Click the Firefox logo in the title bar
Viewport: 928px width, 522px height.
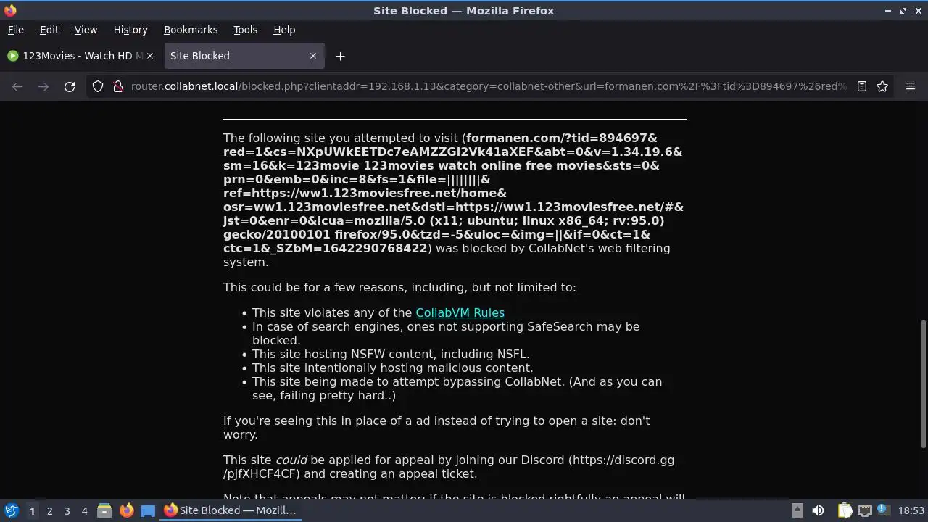pyautogui.click(x=9, y=10)
